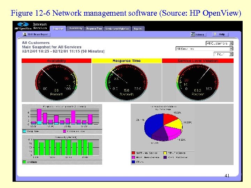The image size is (251, 188).
Task: Click the '39.1%' pie chart label
Action: [x=140, y=120]
